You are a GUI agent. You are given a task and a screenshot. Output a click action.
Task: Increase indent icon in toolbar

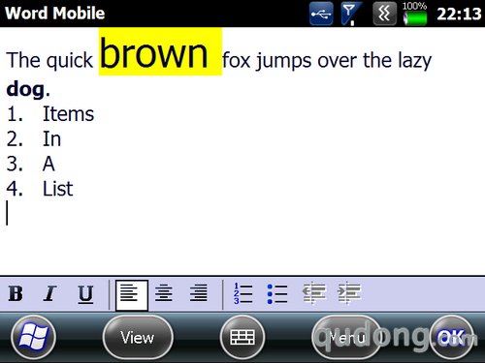click(x=349, y=293)
